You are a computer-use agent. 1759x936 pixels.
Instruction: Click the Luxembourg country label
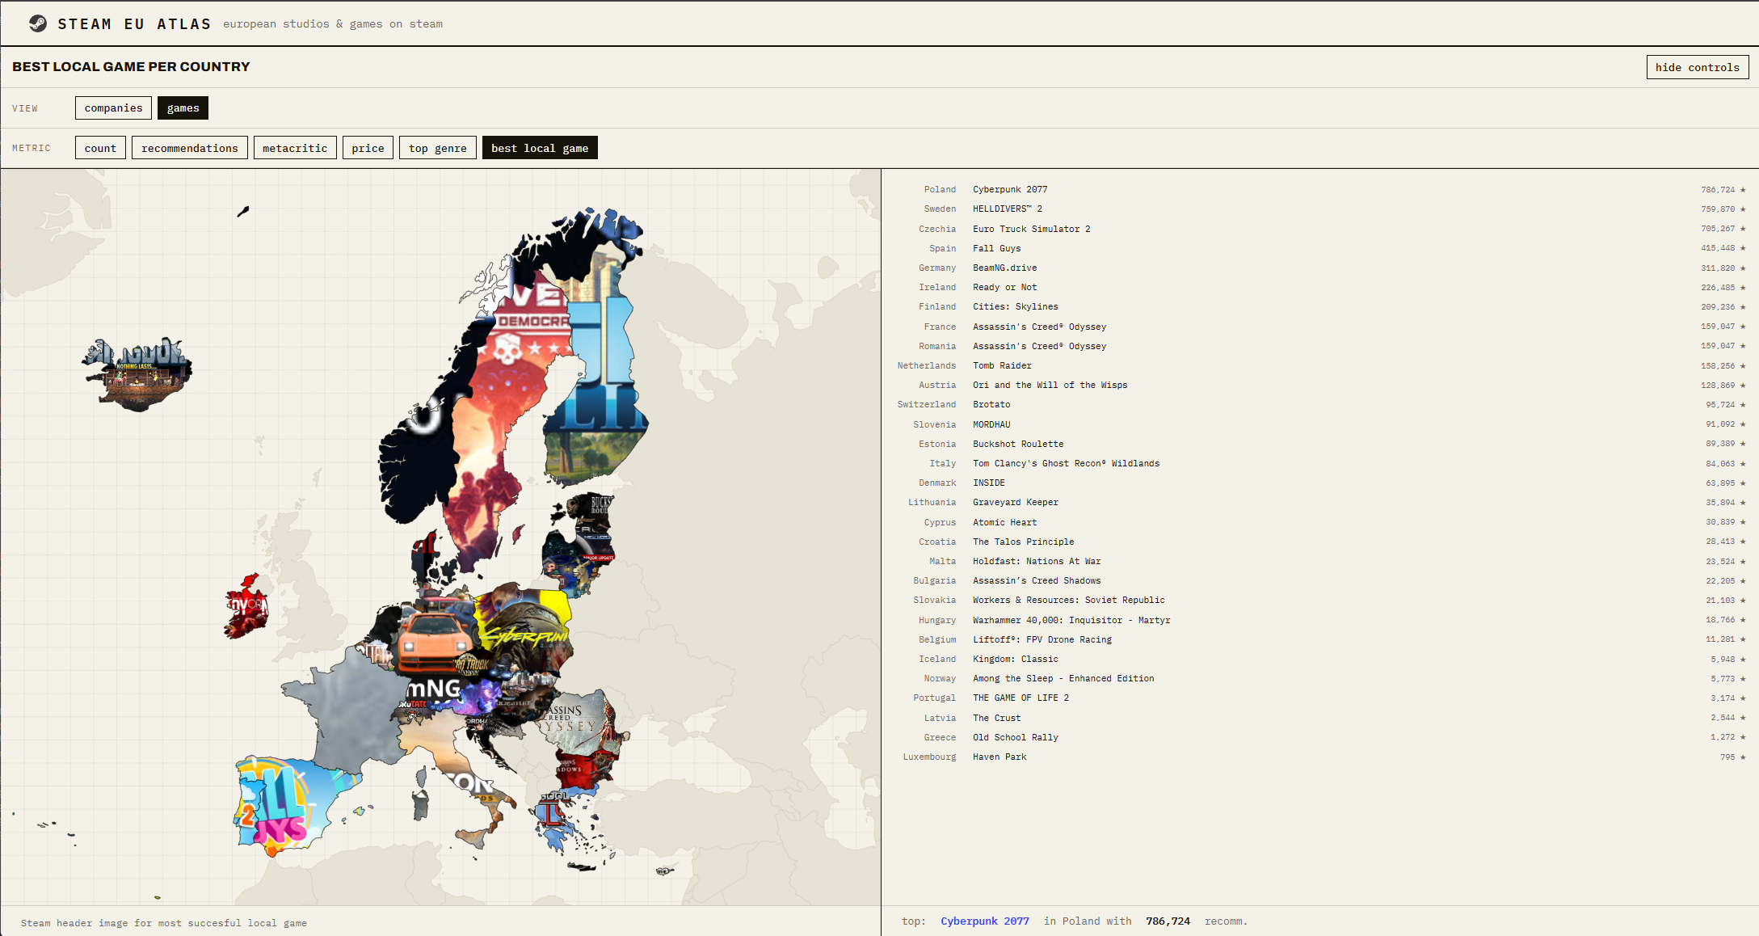click(x=929, y=757)
